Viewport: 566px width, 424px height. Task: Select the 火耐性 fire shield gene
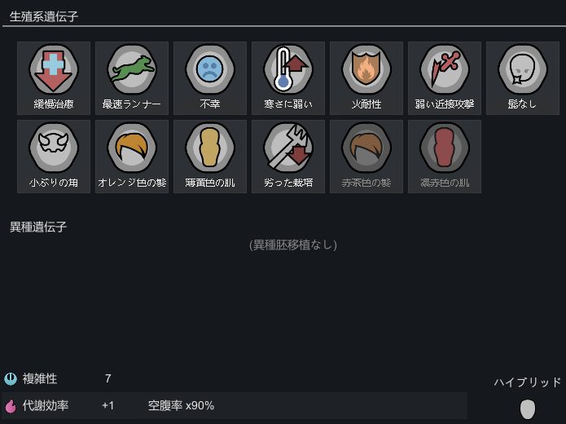click(x=366, y=78)
